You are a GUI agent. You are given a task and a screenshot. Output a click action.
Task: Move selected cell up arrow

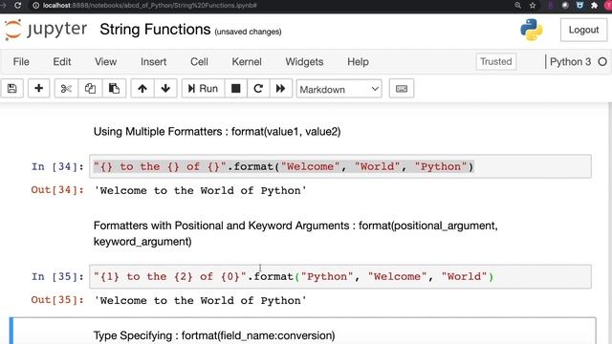pyautogui.click(x=142, y=89)
